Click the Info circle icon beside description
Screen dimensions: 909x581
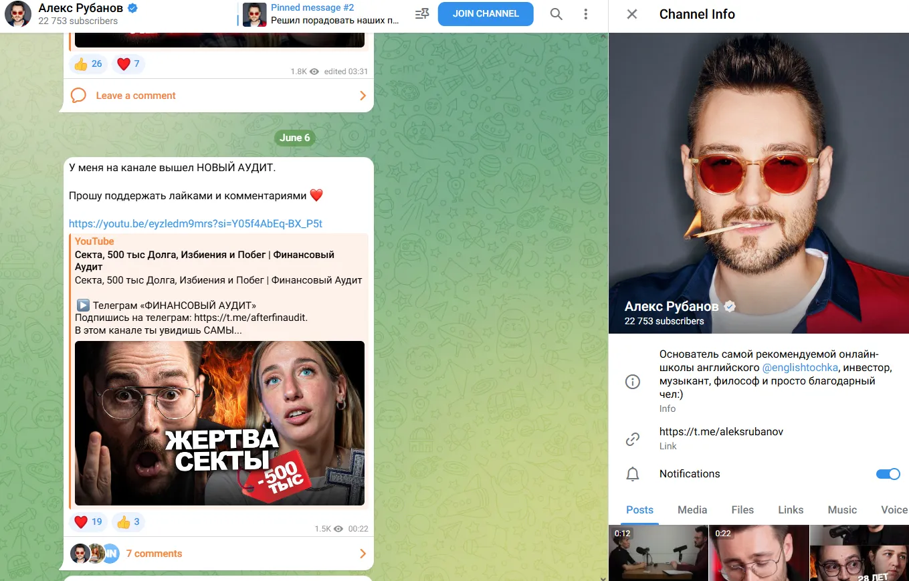point(632,382)
